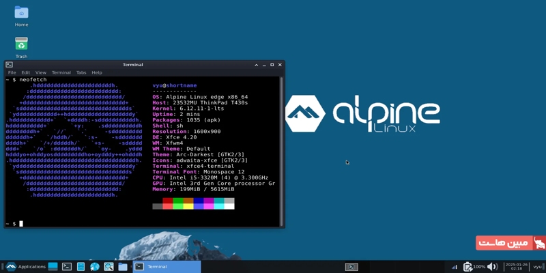Open the application finder magnifier icon

(x=109, y=267)
